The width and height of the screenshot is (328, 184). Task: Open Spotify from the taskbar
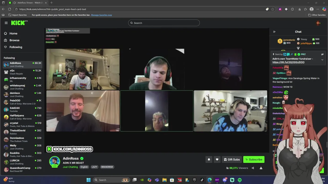coord(240,180)
